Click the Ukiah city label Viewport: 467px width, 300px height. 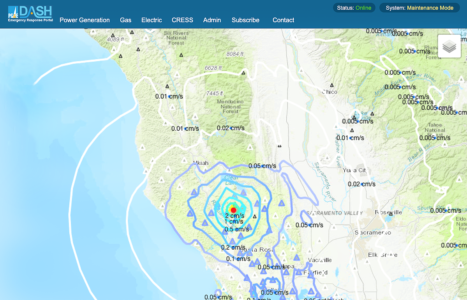tap(201, 163)
